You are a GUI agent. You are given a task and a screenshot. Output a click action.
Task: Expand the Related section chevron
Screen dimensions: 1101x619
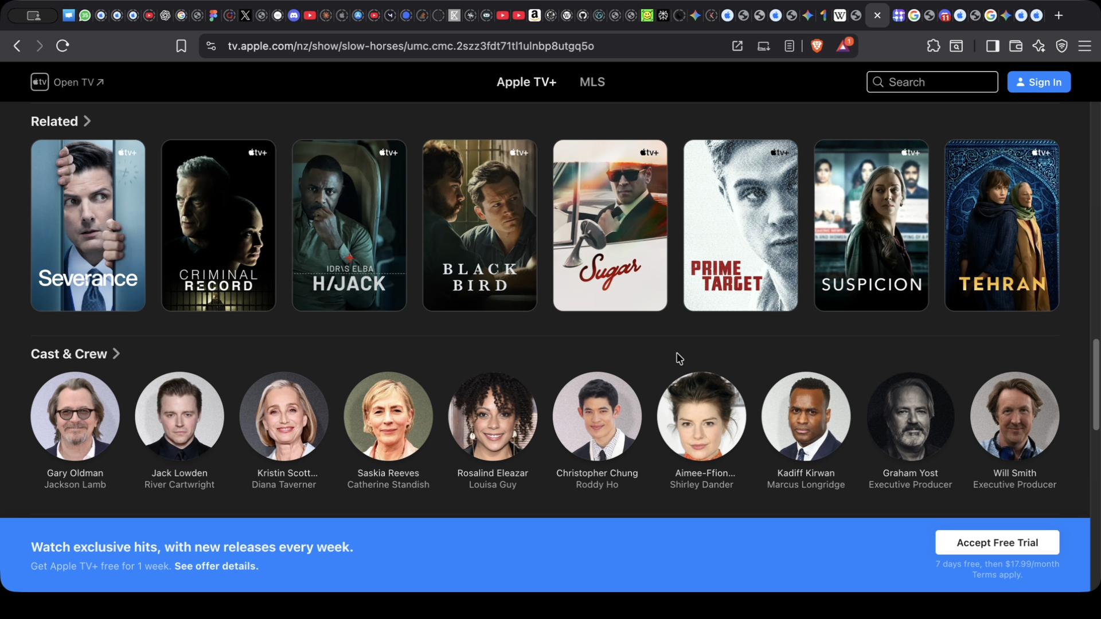(x=87, y=121)
